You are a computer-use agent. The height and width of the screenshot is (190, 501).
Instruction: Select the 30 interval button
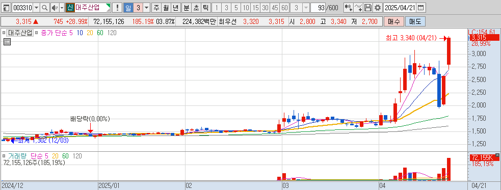[265, 8]
